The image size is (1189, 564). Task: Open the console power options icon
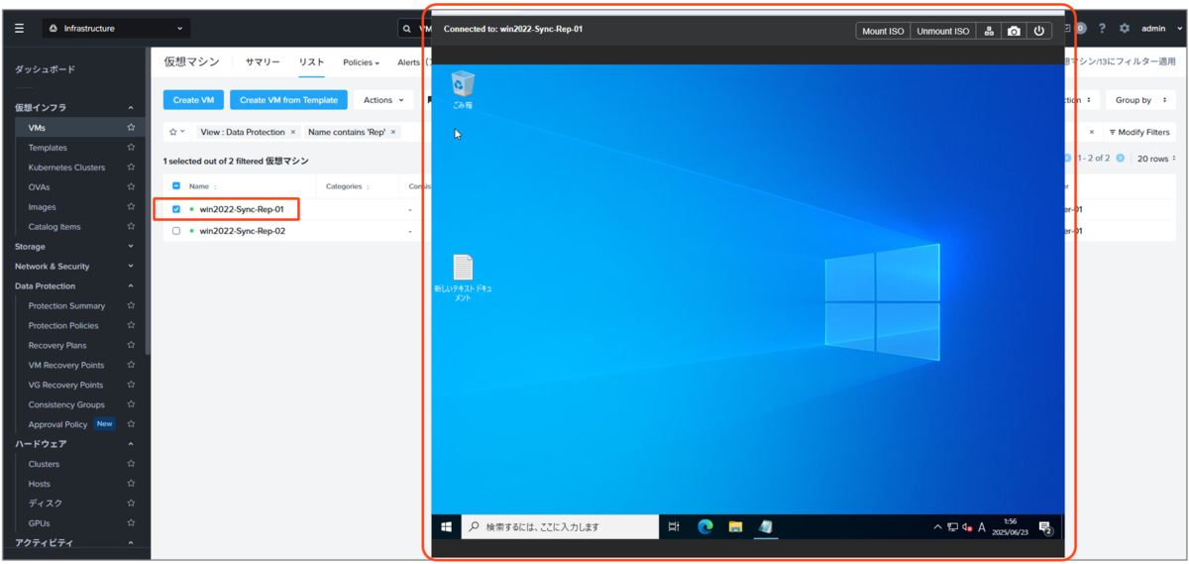click(1038, 31)
